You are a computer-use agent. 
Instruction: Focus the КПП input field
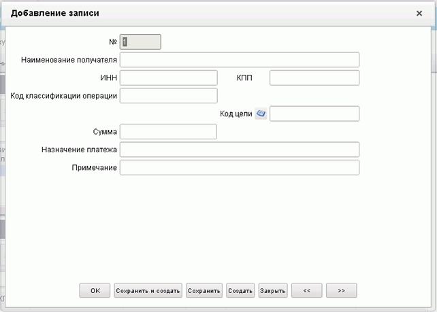coord(314,77)
